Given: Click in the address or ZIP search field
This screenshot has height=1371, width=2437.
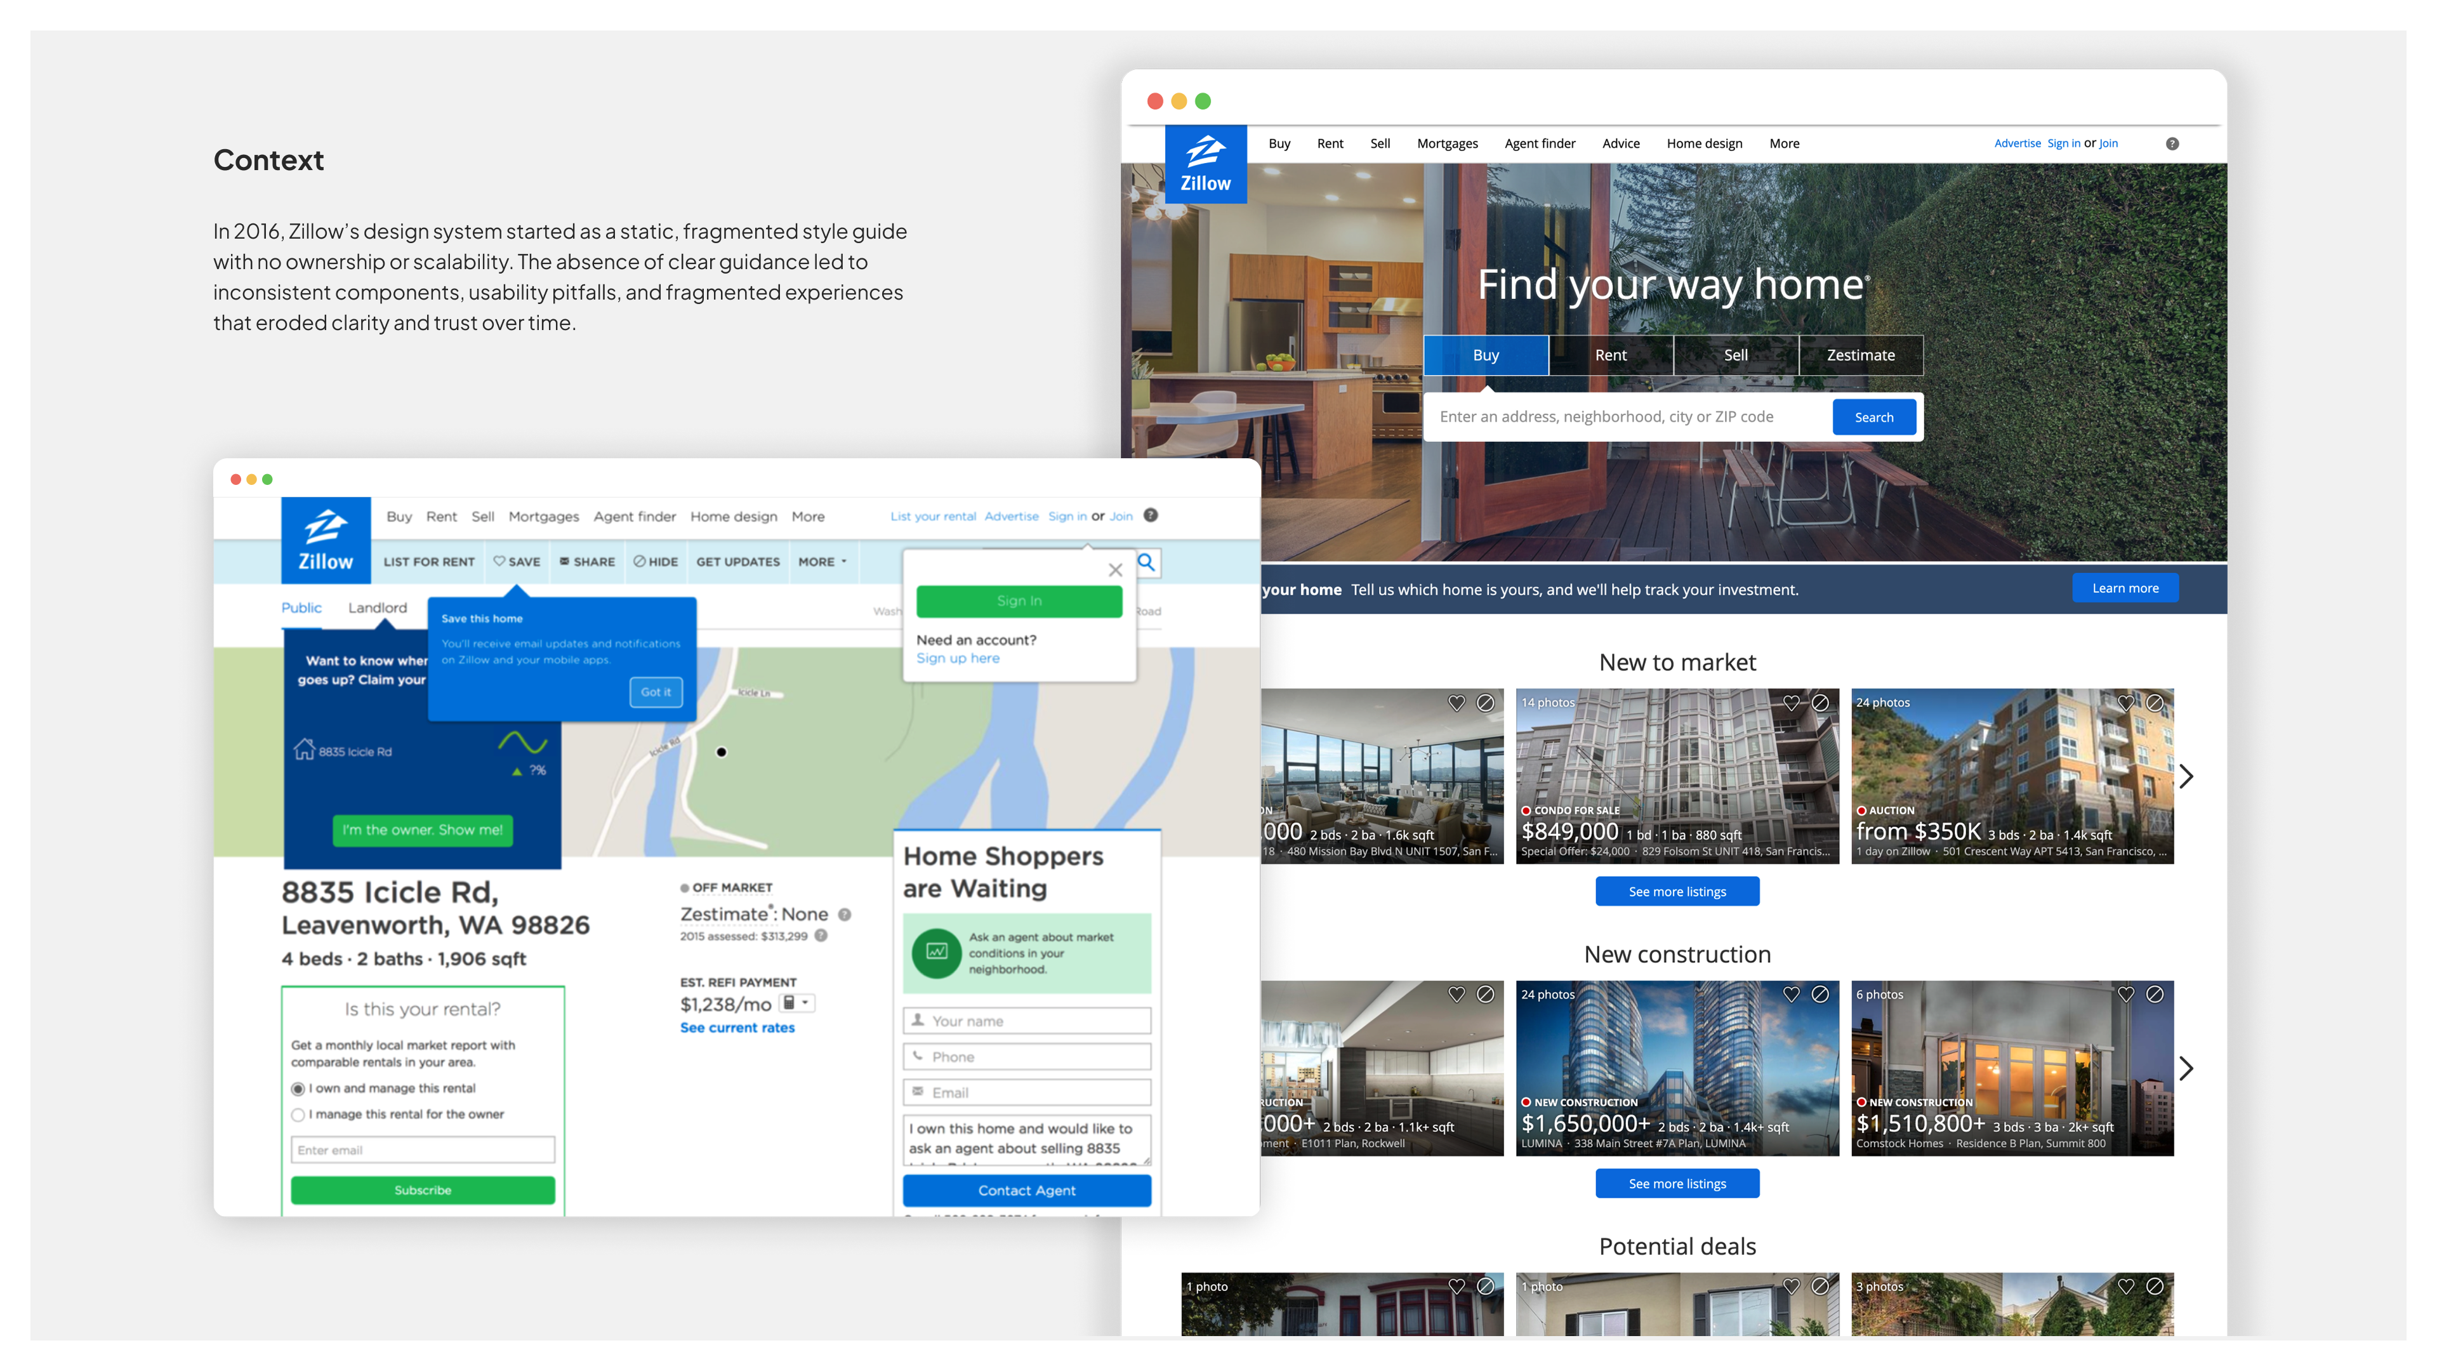Looking at the screenshot, I should (x=1627, y=417).
